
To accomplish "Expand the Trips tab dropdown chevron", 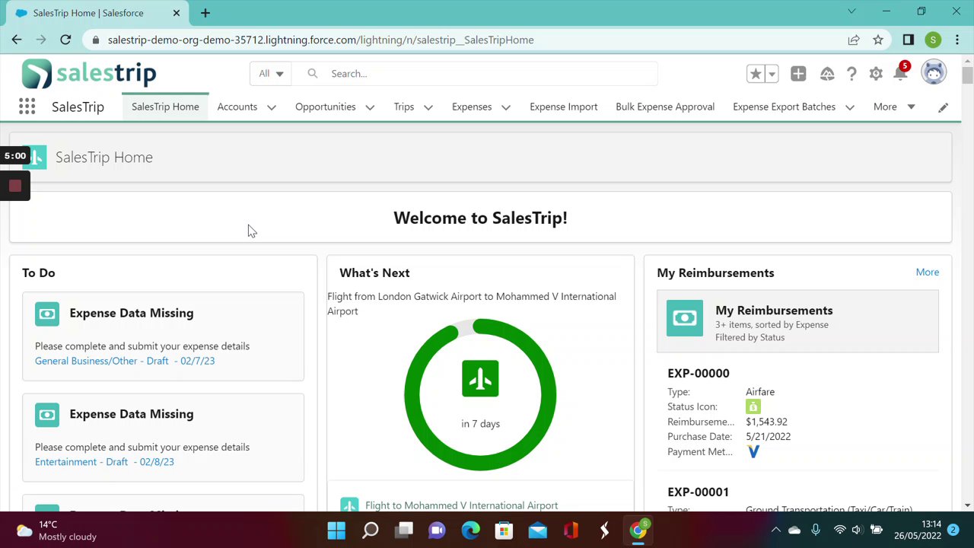I will pyautogui.click(x=428, y=107).
